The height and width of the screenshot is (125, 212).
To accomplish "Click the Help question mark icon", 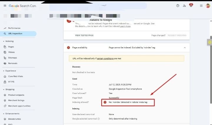I will coord(178,6).
